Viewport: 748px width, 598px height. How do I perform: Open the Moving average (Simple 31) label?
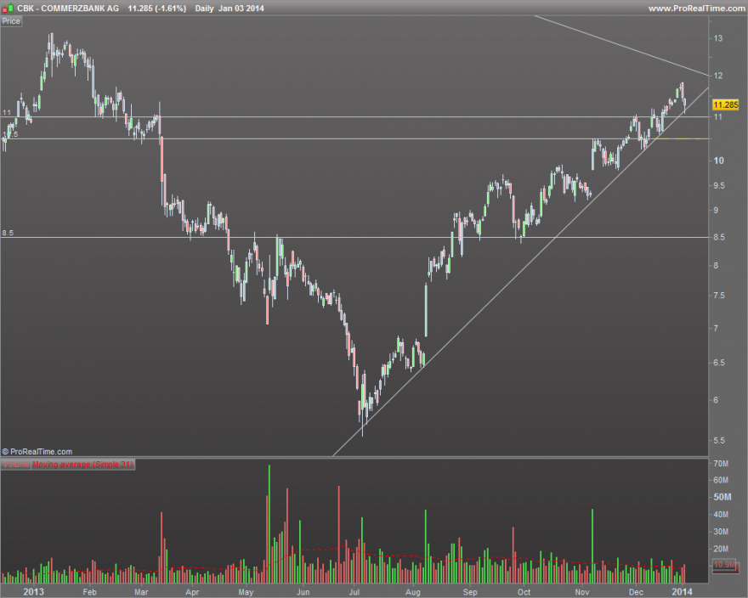point(83,465)
